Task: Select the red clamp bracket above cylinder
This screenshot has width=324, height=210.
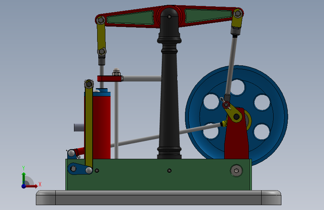Action: click(109, 78)
